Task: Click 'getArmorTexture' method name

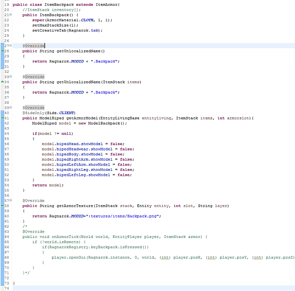Action: pyautogui.click(x=75, y=206)
